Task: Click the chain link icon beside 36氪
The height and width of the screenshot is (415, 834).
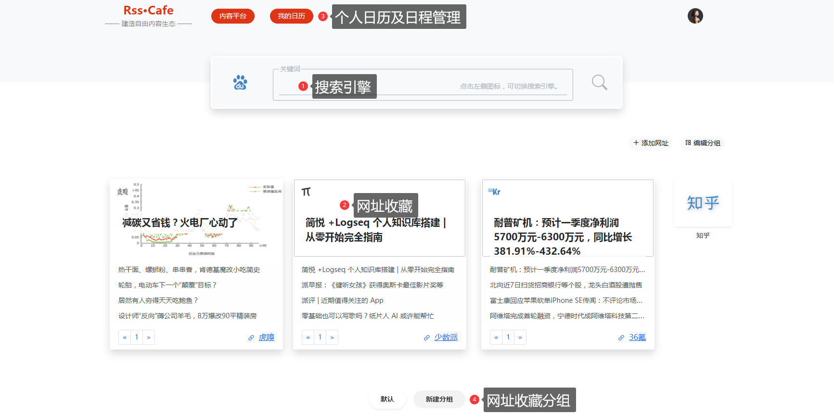Action: (621, 338)
